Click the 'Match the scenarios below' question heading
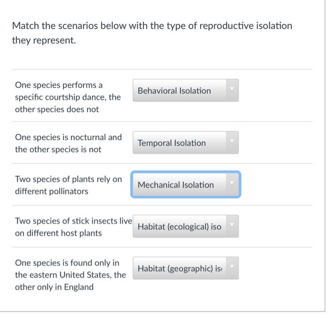 [152, 25]
